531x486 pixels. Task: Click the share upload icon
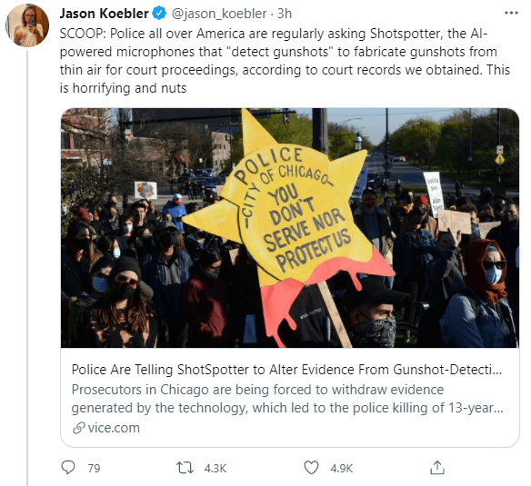coord(436,468)
